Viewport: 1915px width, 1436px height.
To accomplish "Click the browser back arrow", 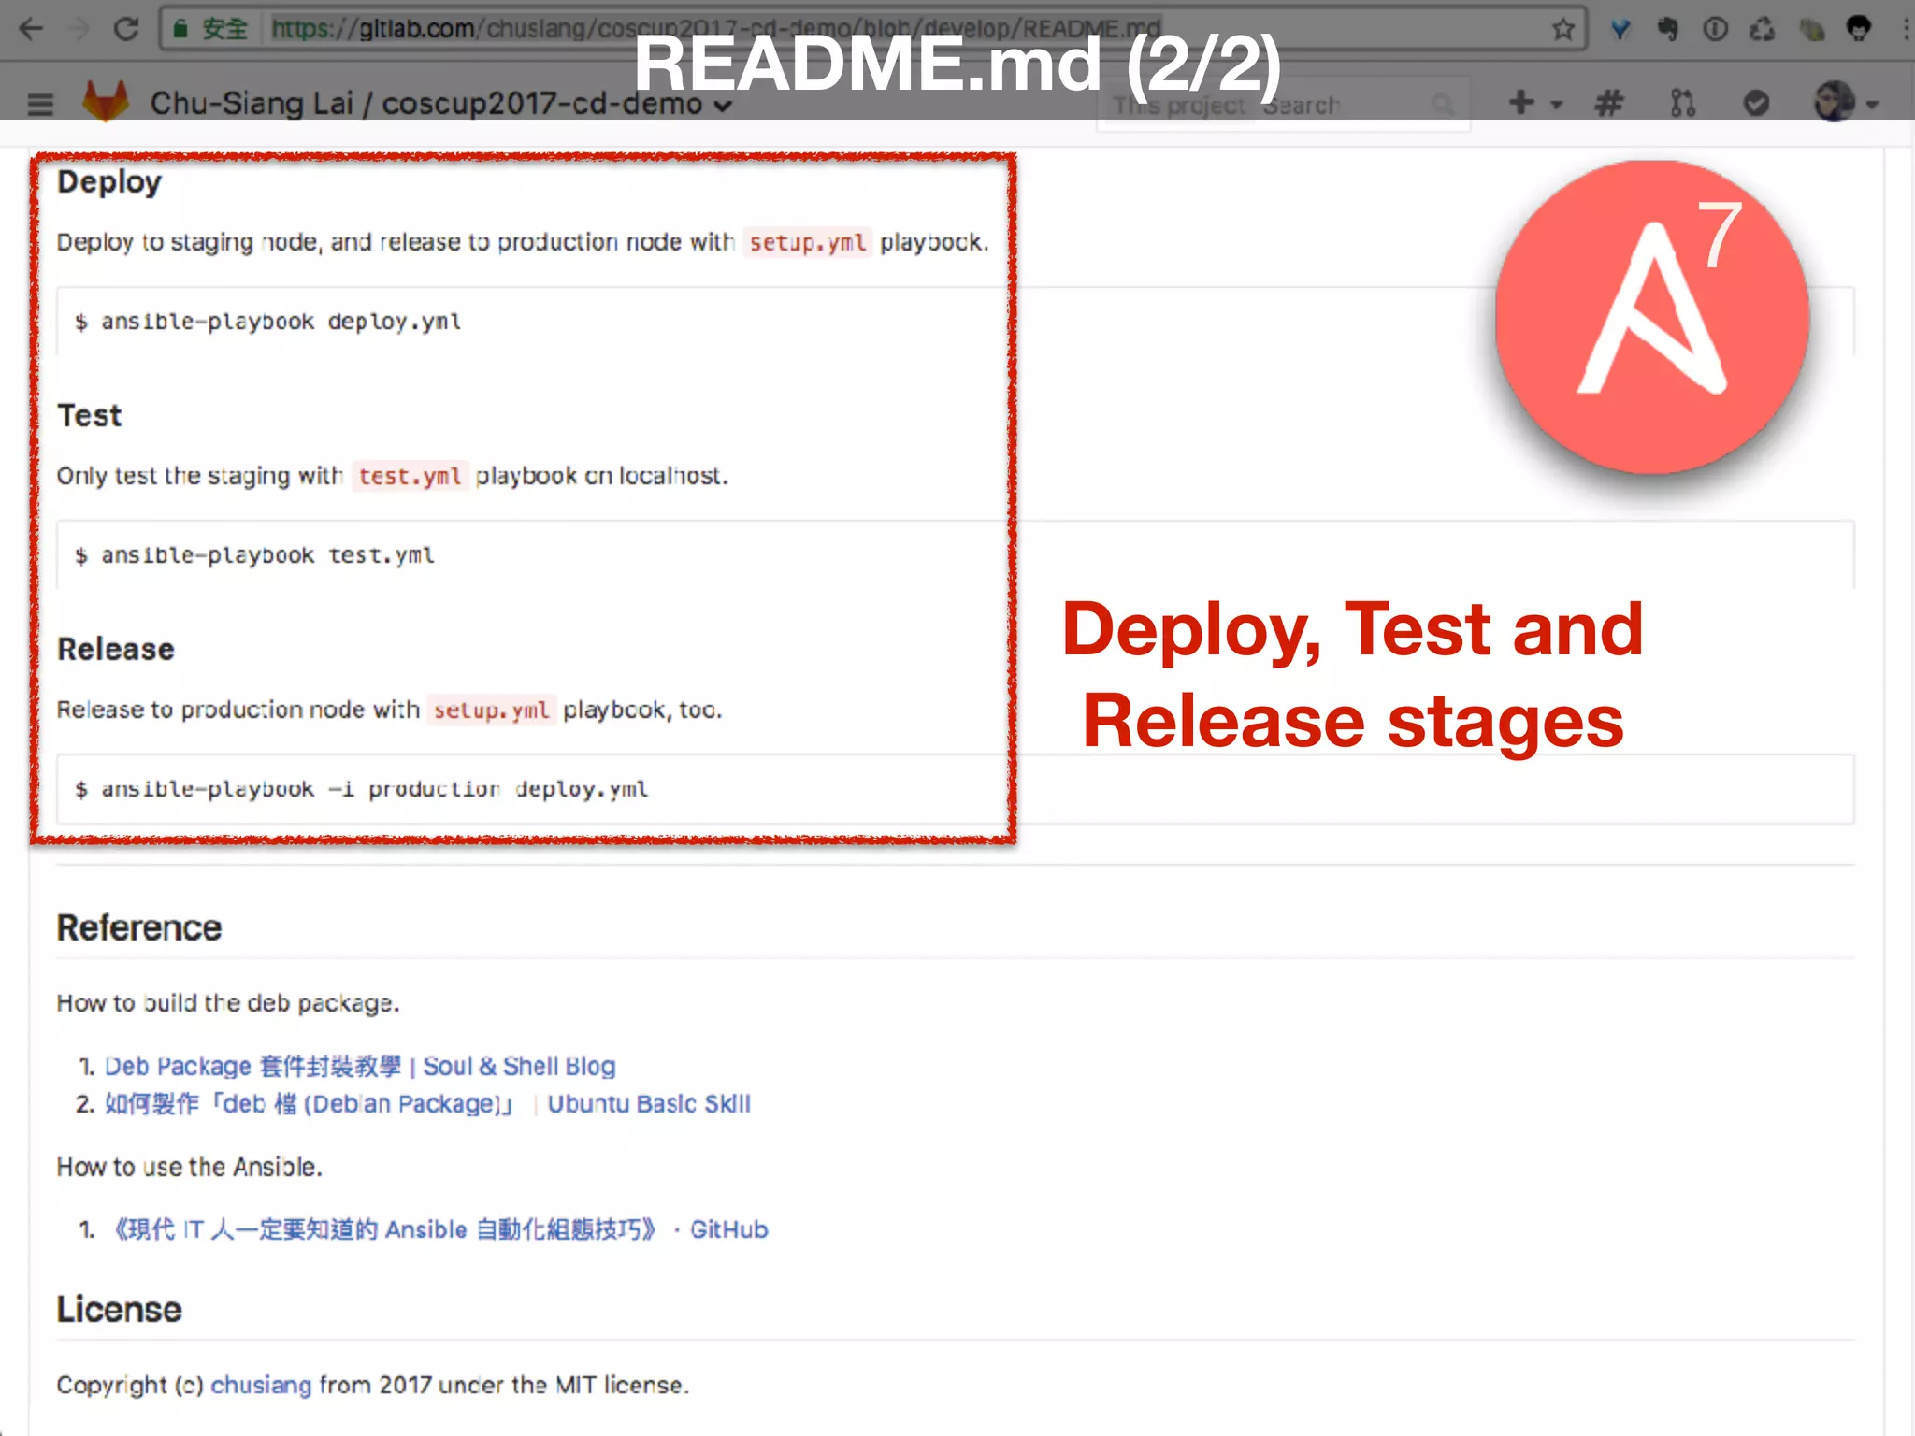I will pyautogui.click(x=32, y=29).
